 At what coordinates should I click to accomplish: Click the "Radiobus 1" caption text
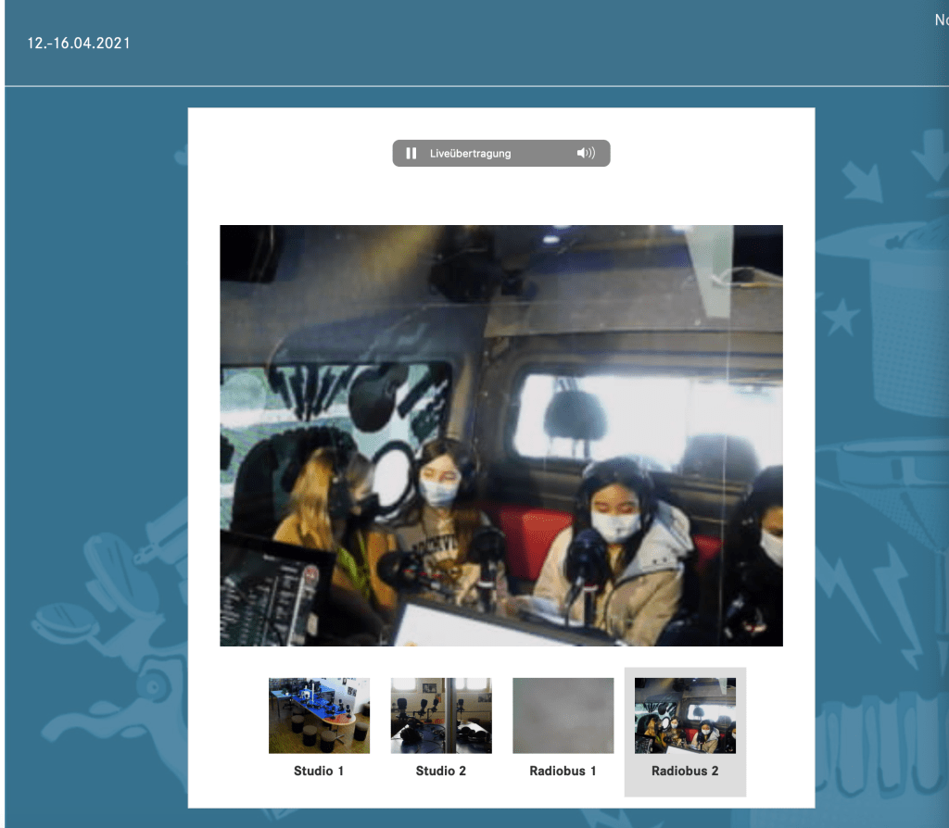click(x=563, y=771)
